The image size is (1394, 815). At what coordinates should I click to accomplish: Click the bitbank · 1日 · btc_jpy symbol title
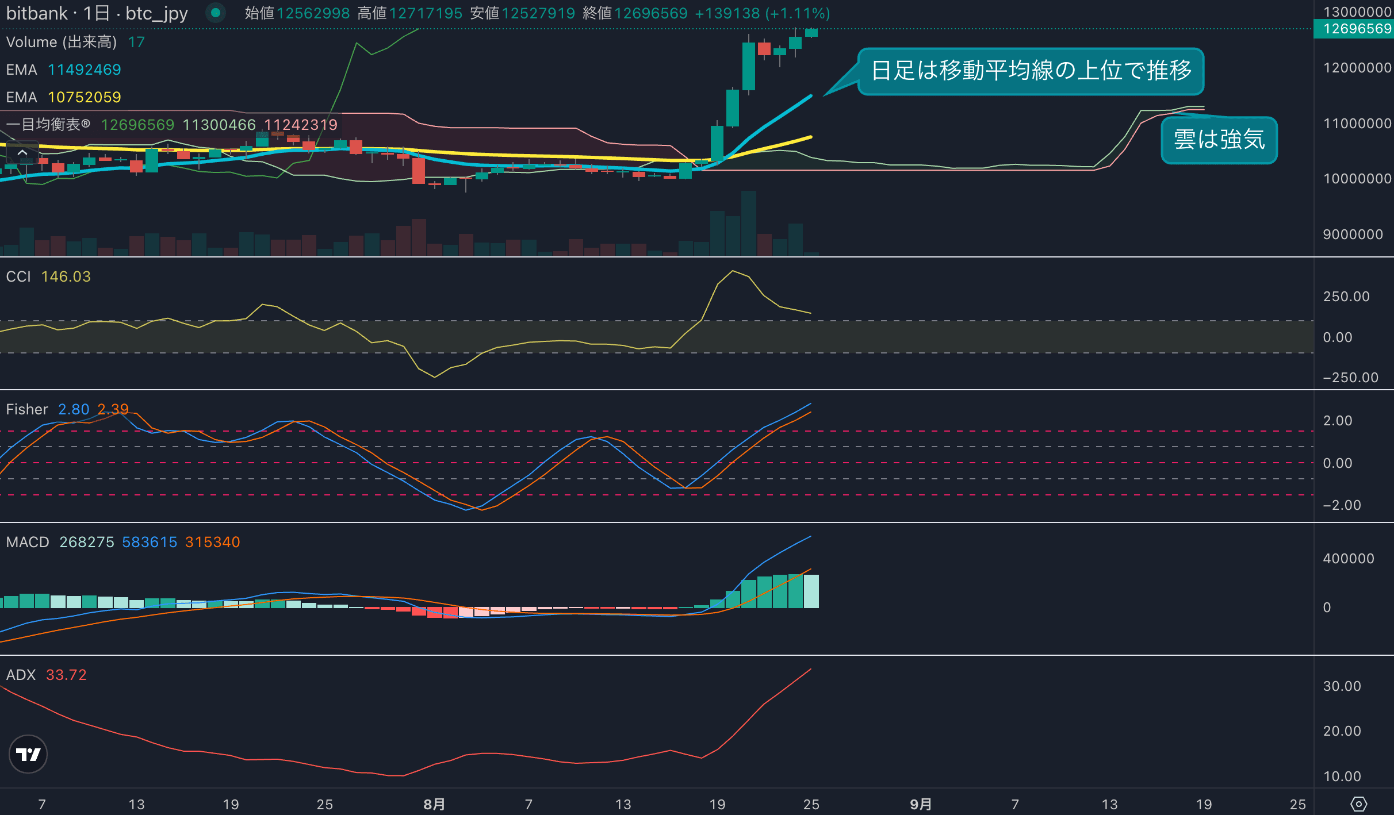coord(97,13)
